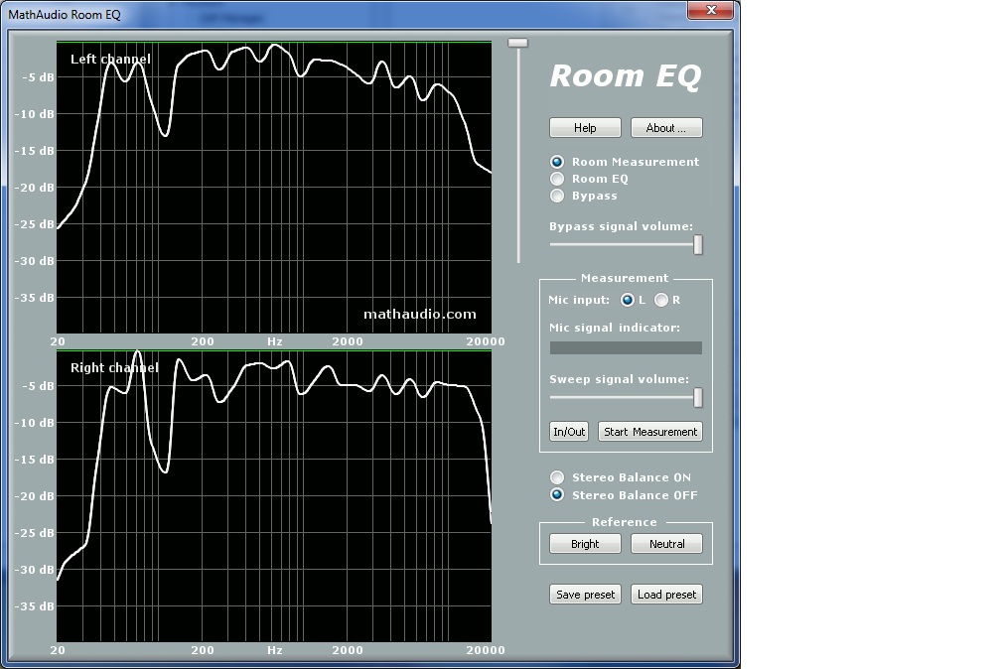The height and width of the screenshot is (669, 1001).
Task: Select the Room EQ radio option
Action: tap(557, 179)
